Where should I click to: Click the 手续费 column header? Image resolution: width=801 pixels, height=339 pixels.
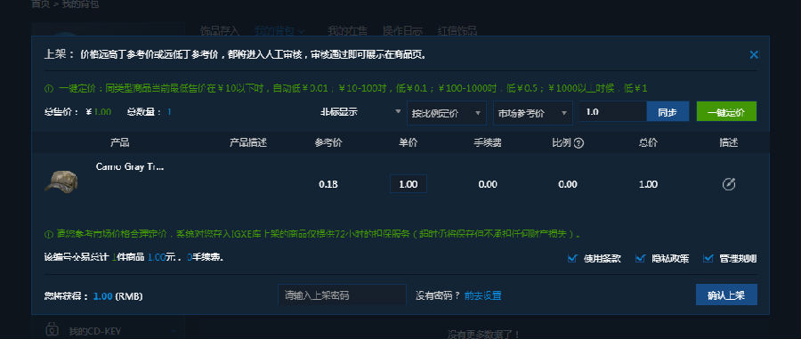(488, 143)
